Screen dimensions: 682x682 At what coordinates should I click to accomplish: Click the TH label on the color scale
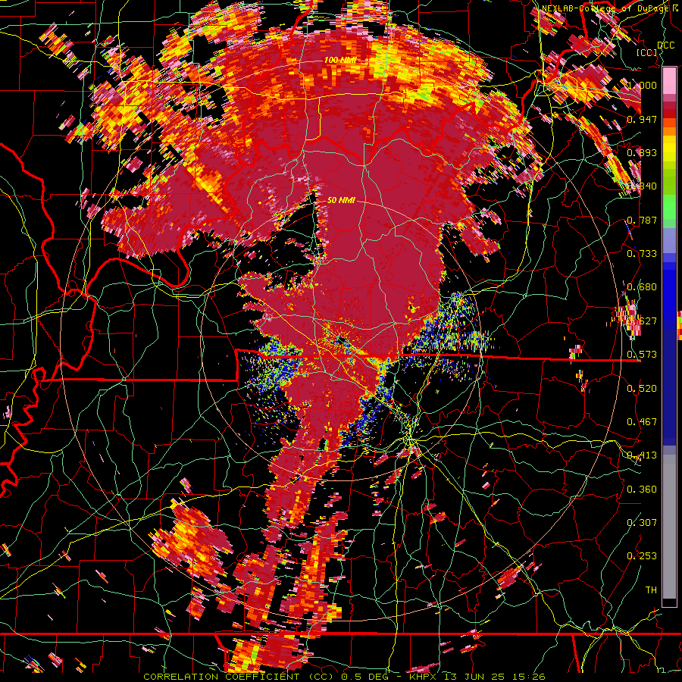(651, 590)
